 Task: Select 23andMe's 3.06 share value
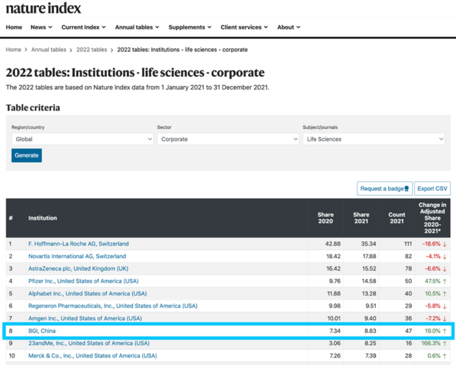pyautogui.click(x=335, y=343)
